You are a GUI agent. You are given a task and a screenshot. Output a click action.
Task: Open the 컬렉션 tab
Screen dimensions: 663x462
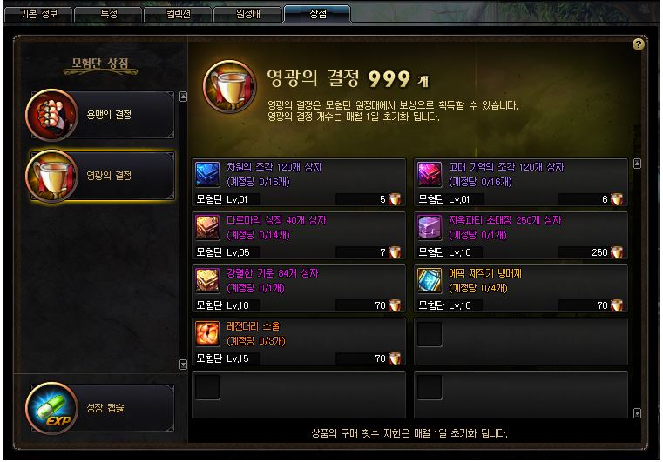(x=178, y=14)
